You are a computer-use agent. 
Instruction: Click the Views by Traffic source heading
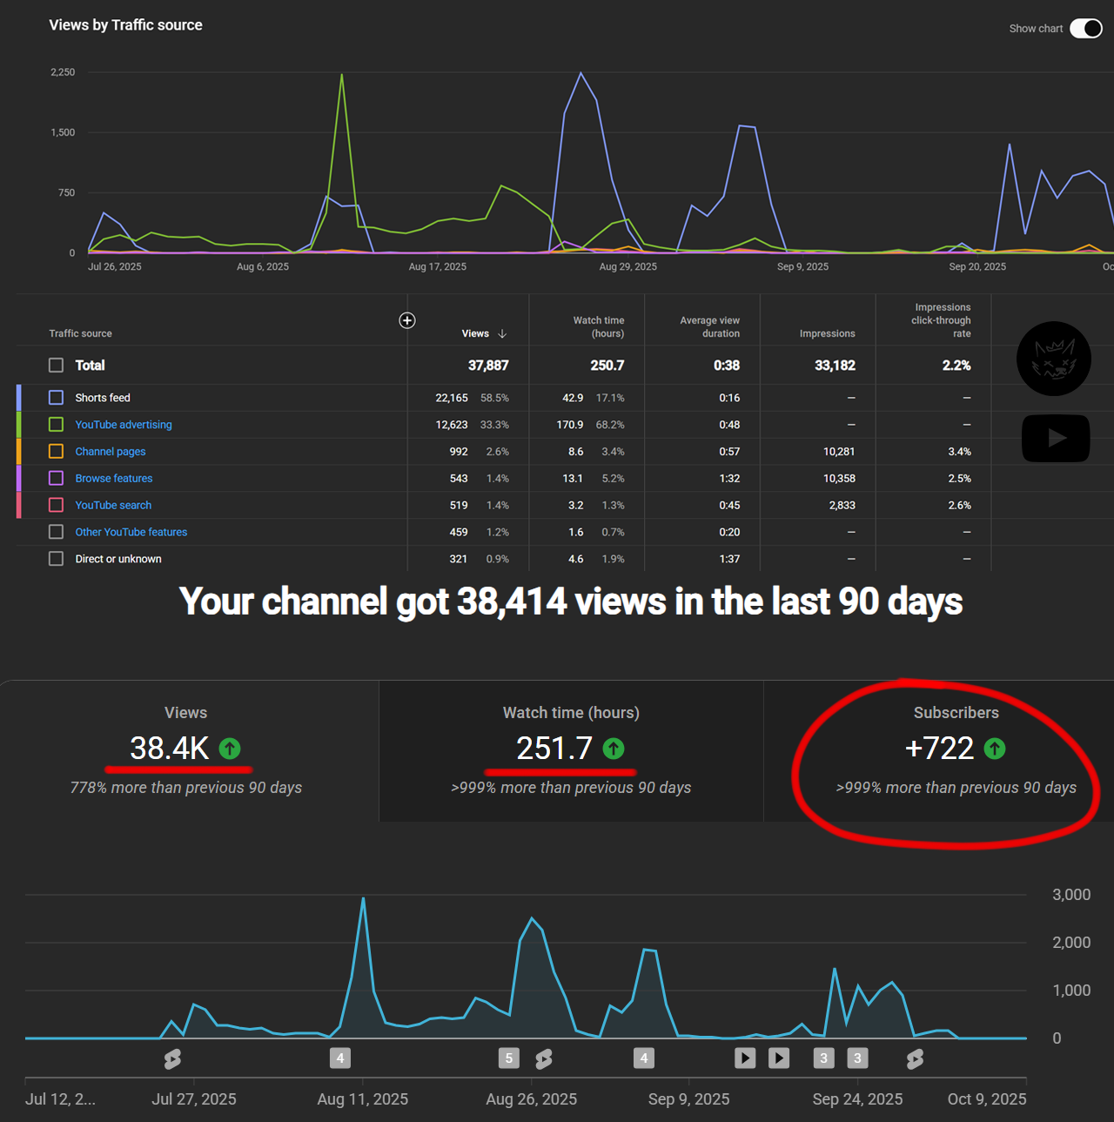(x=125, y=25)
